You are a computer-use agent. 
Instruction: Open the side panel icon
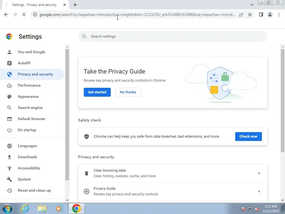[261, 14]
